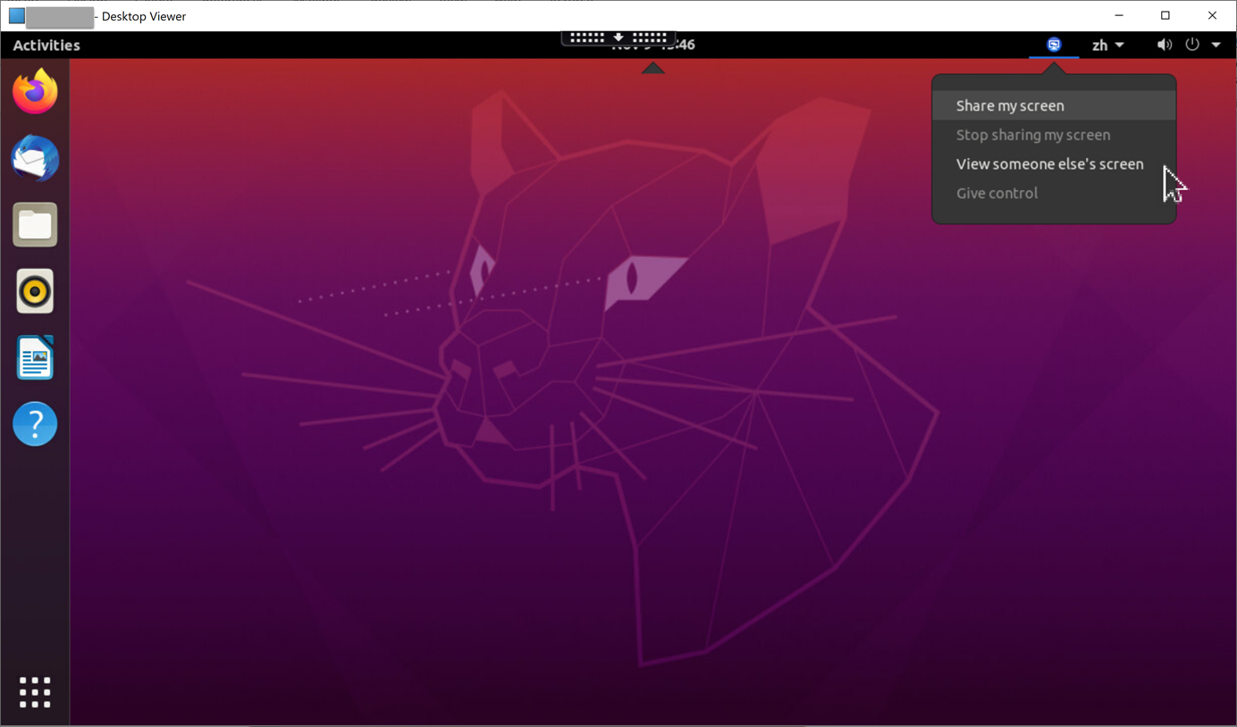Click the "Give control" menu entry
This screenshot has width=1237, height=727.
pyautogui.click(x=997, y=193)
